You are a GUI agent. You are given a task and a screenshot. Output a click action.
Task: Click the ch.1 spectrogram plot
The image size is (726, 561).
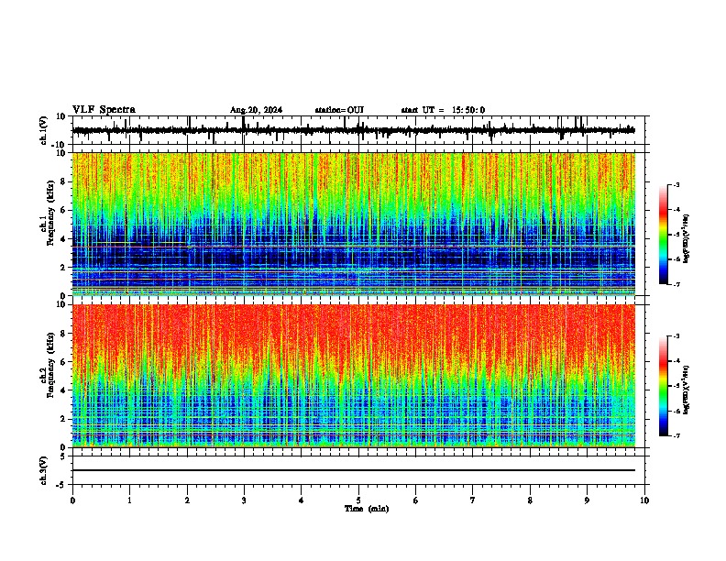coord(353,224)
